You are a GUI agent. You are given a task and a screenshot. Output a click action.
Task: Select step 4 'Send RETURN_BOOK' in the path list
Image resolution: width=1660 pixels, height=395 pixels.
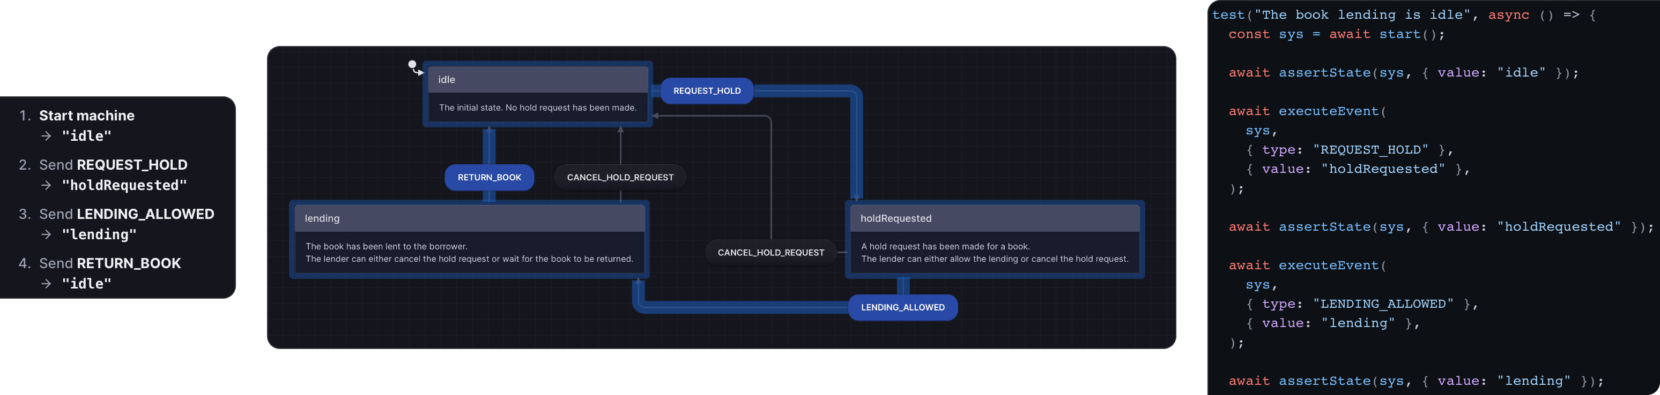[x=109, y=263]
